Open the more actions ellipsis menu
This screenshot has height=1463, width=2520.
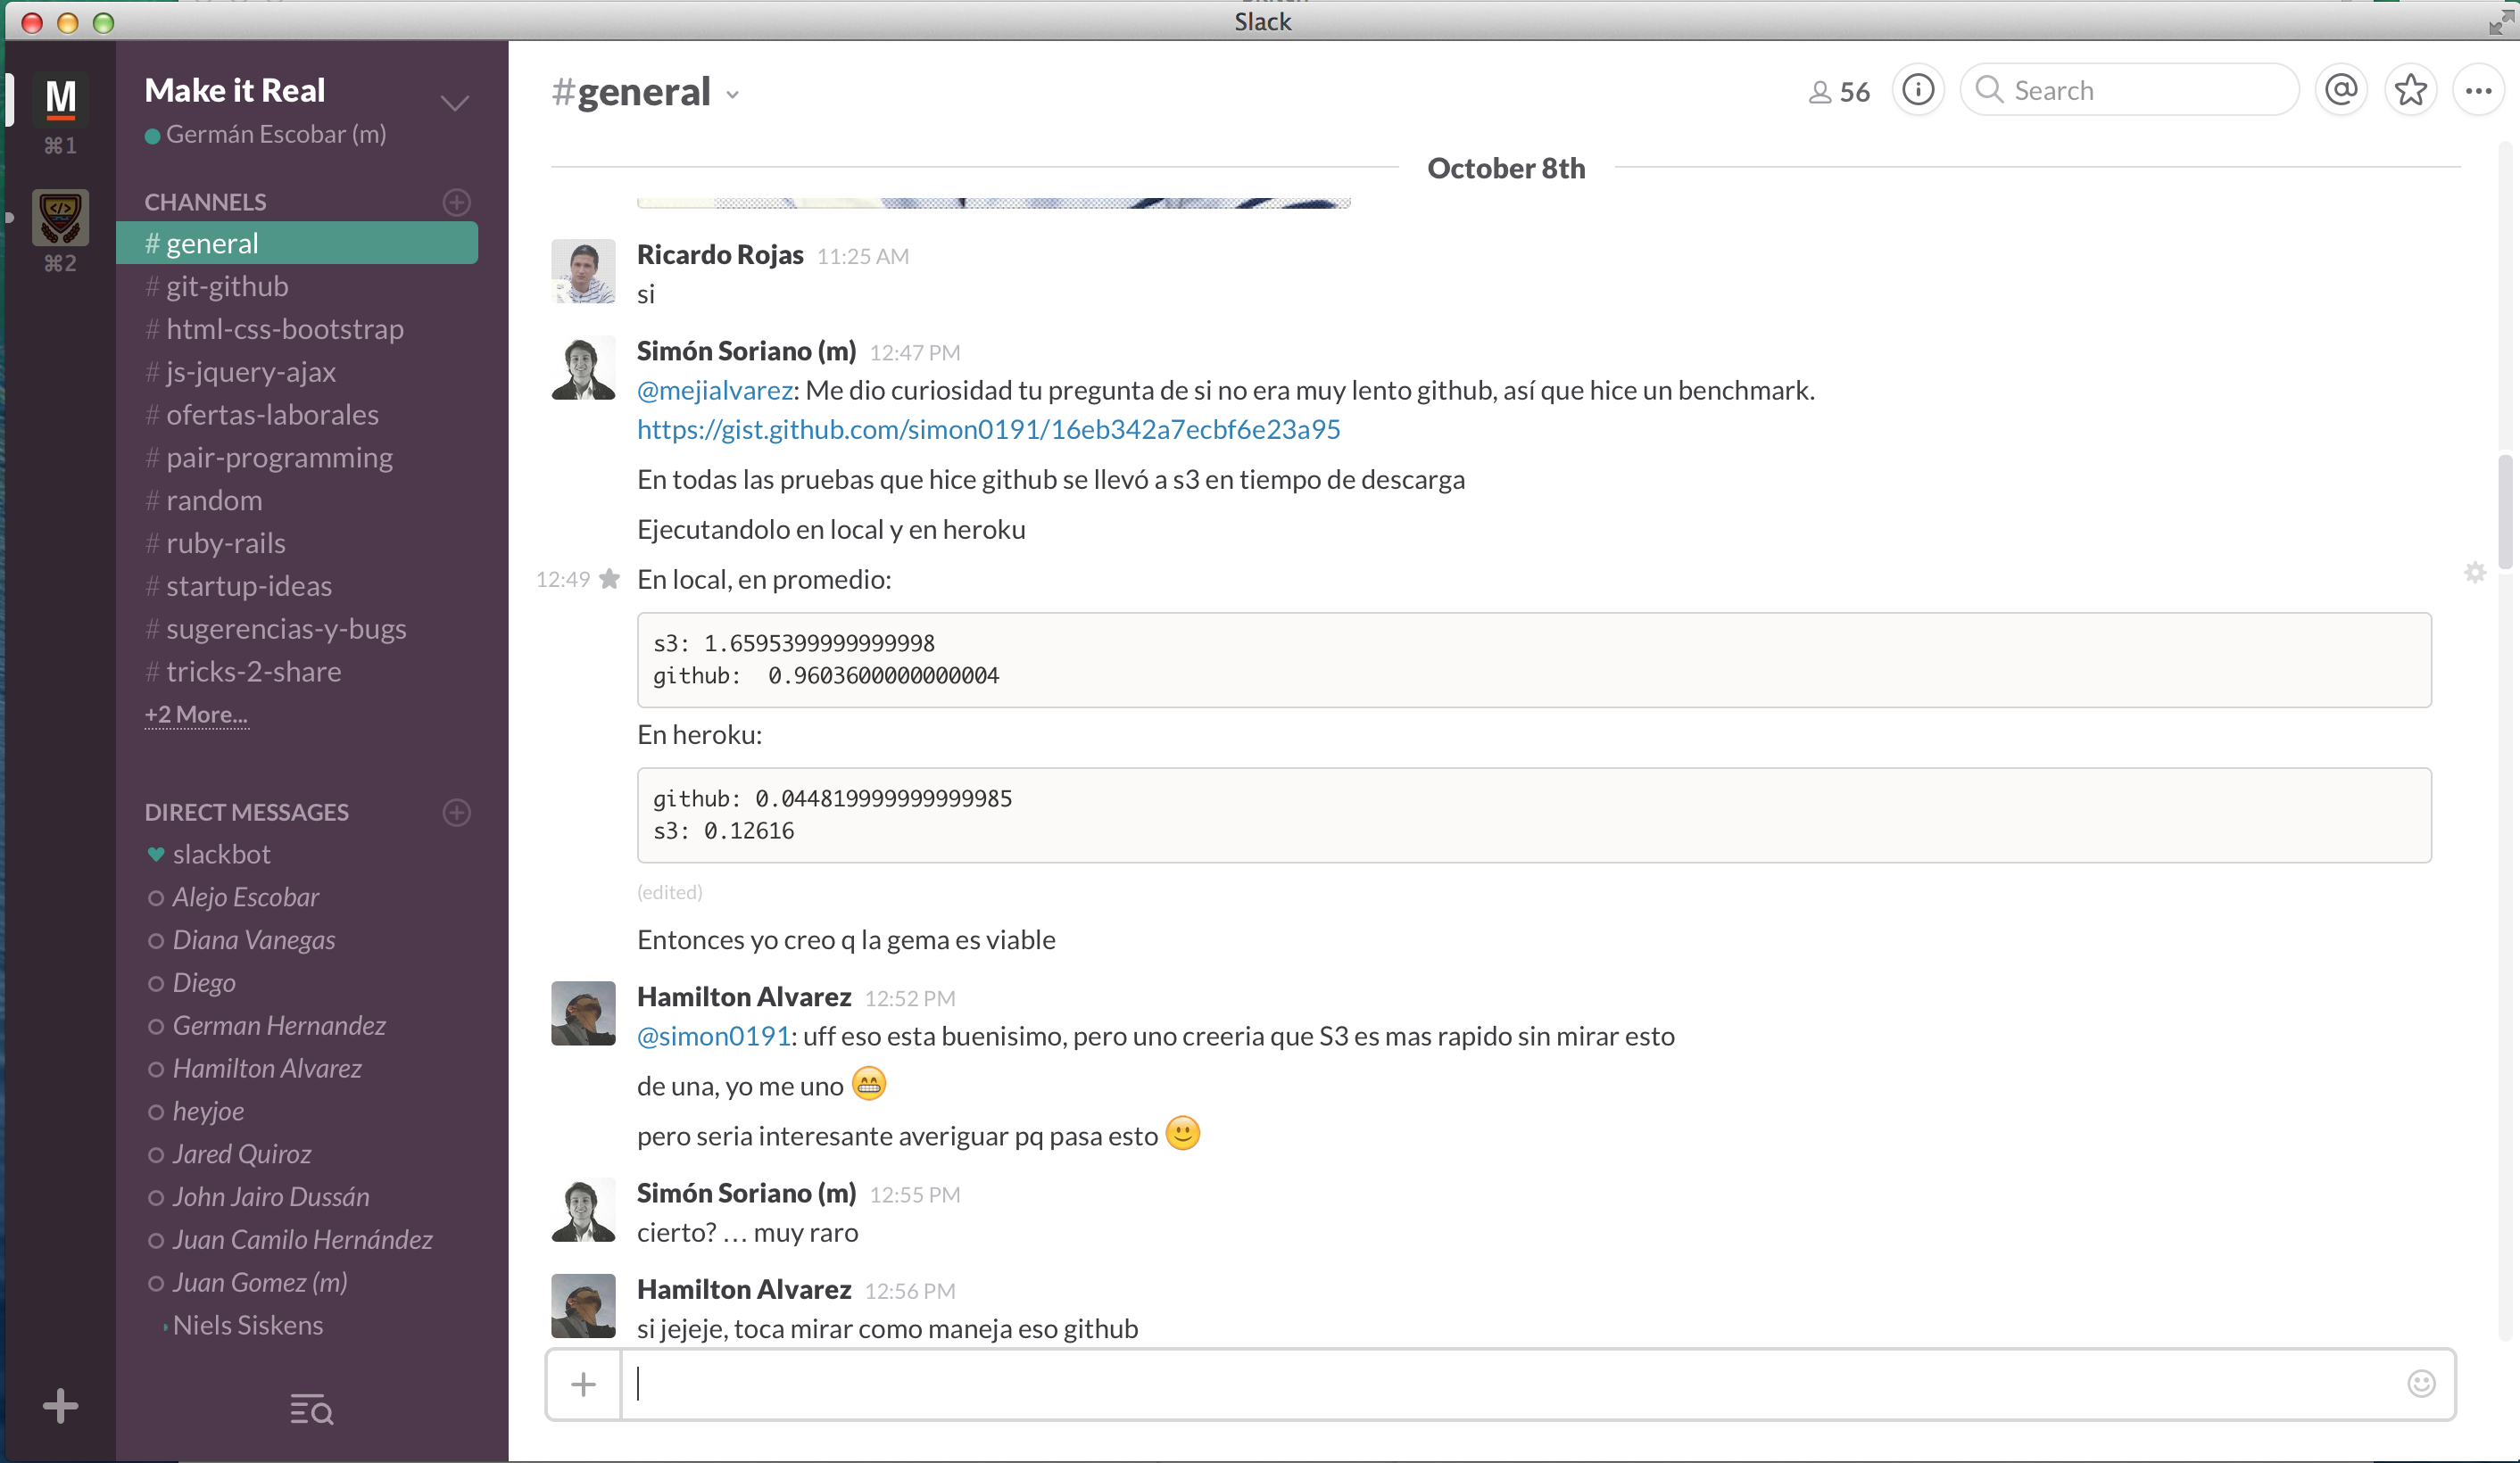point(2480,89)
